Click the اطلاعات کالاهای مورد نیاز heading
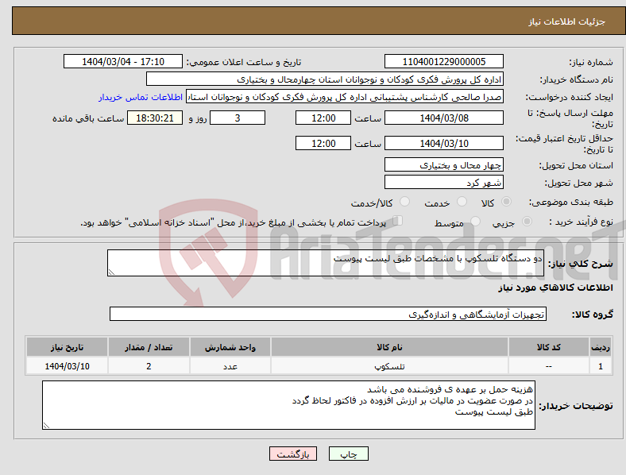The height and width of the screenshot is (475, 626). point(555,288)
